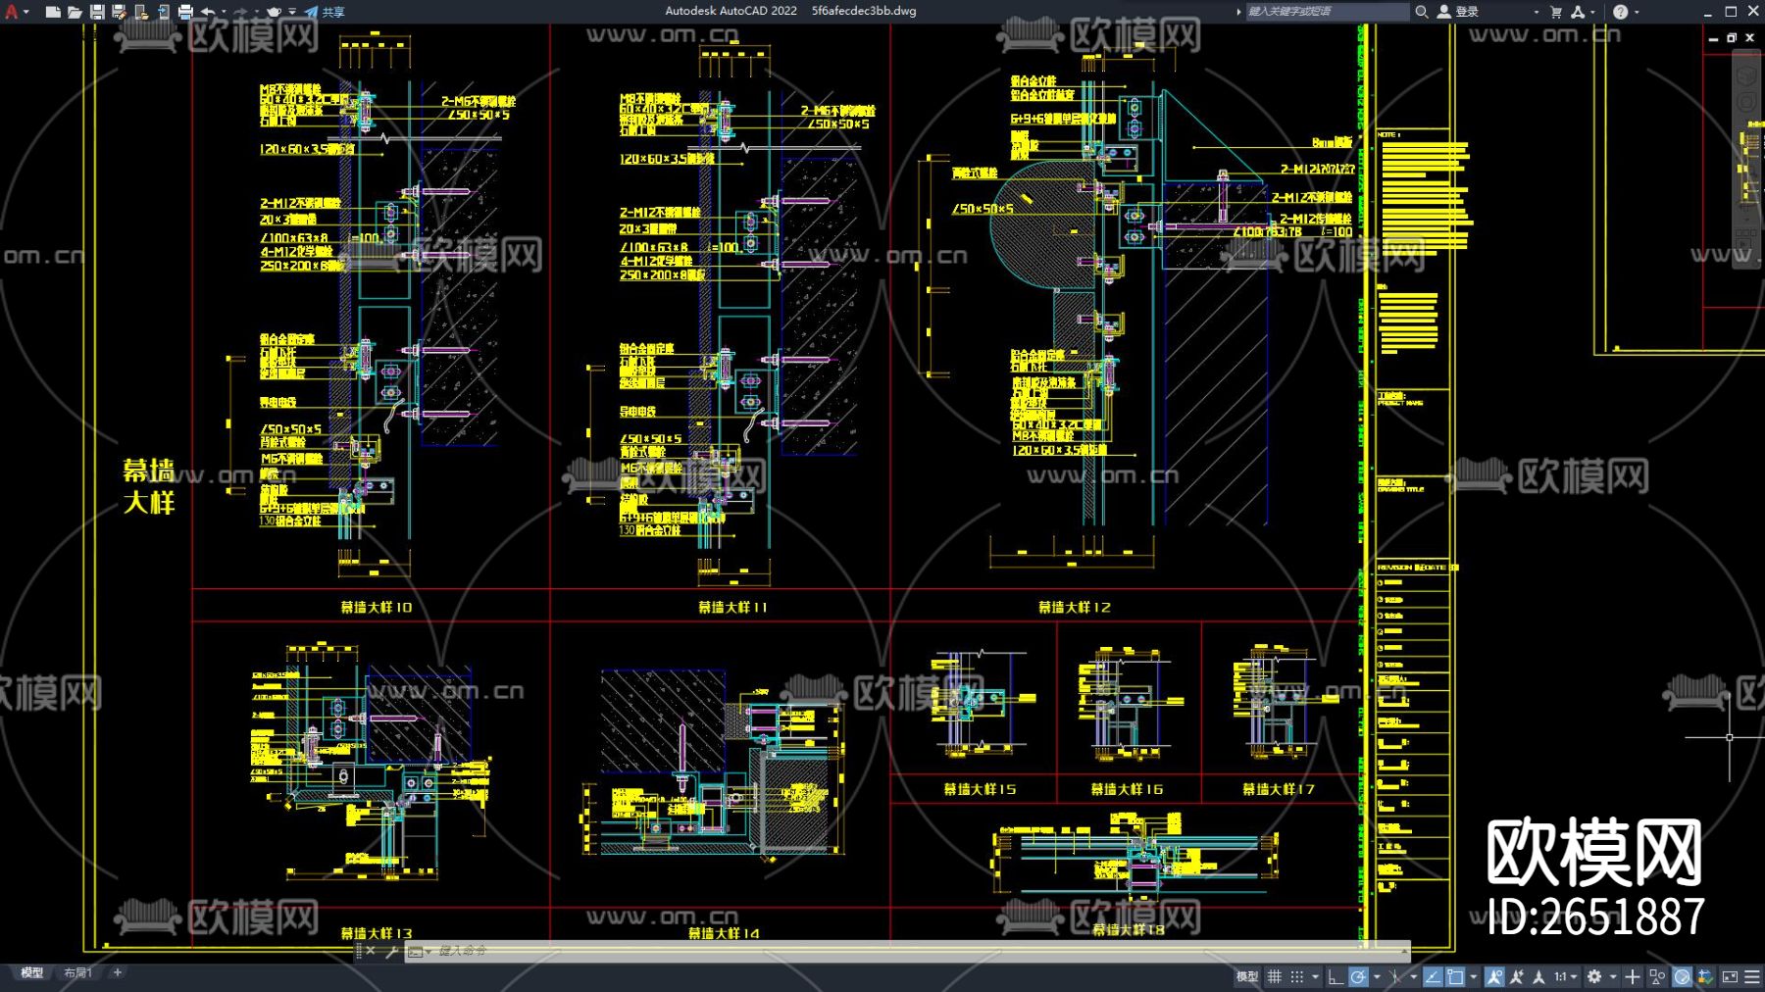Click the Plot printer icon
The width and height of the screenshot is (1765, 992).
click(185, 12)
